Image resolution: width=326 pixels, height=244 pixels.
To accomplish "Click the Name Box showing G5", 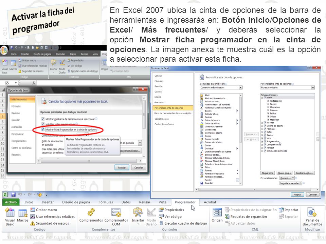I will click(x=9, y=83).
